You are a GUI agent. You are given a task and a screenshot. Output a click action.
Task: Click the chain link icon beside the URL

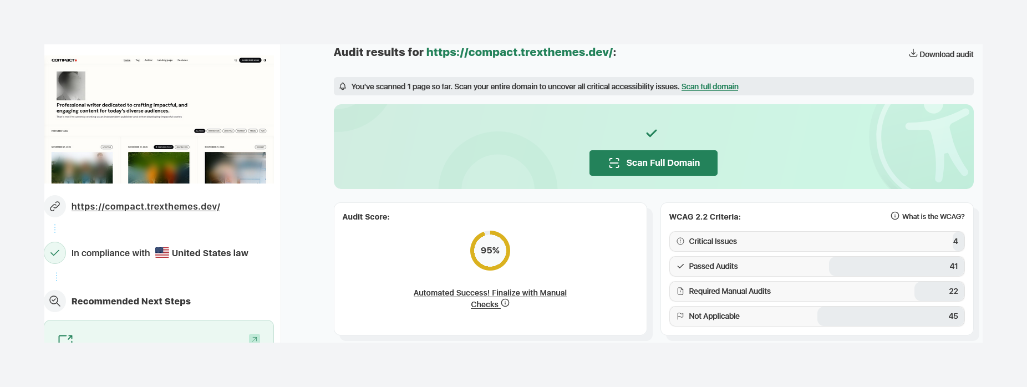point(55,206)
